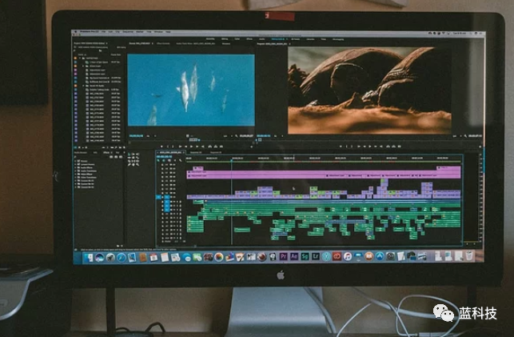Solo the A1 audio track

point(177,203)
